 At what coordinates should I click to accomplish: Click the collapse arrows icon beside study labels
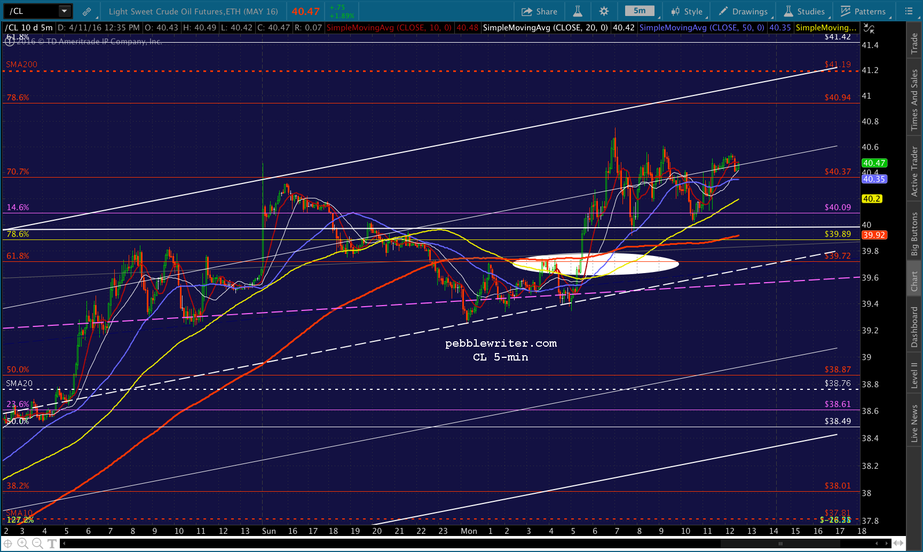point(869,28)
